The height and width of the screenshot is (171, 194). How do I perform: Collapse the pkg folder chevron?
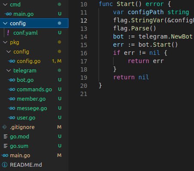5,42
